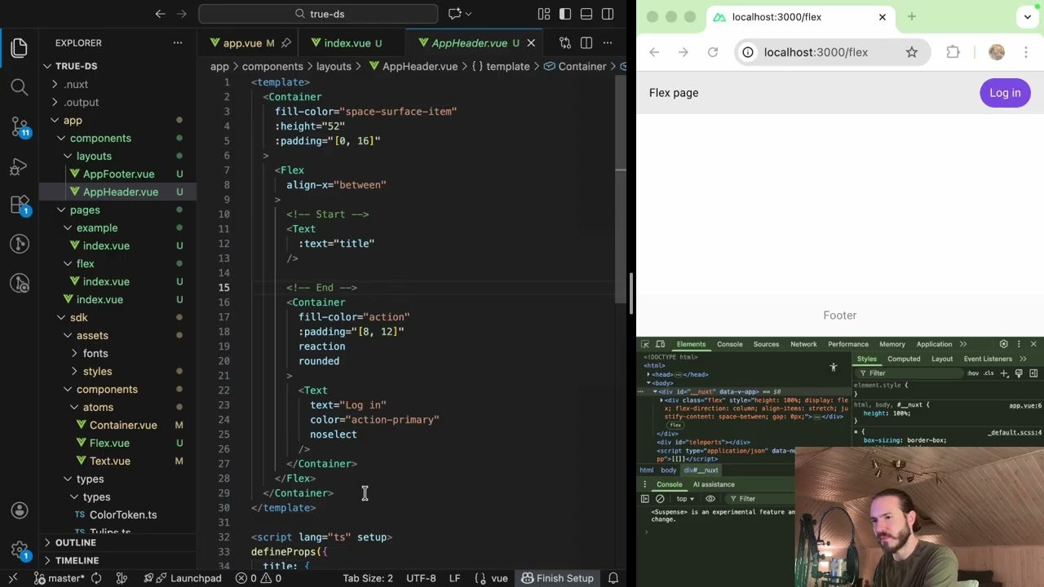Synchronize changes icon in status bar

coord(96,578)
